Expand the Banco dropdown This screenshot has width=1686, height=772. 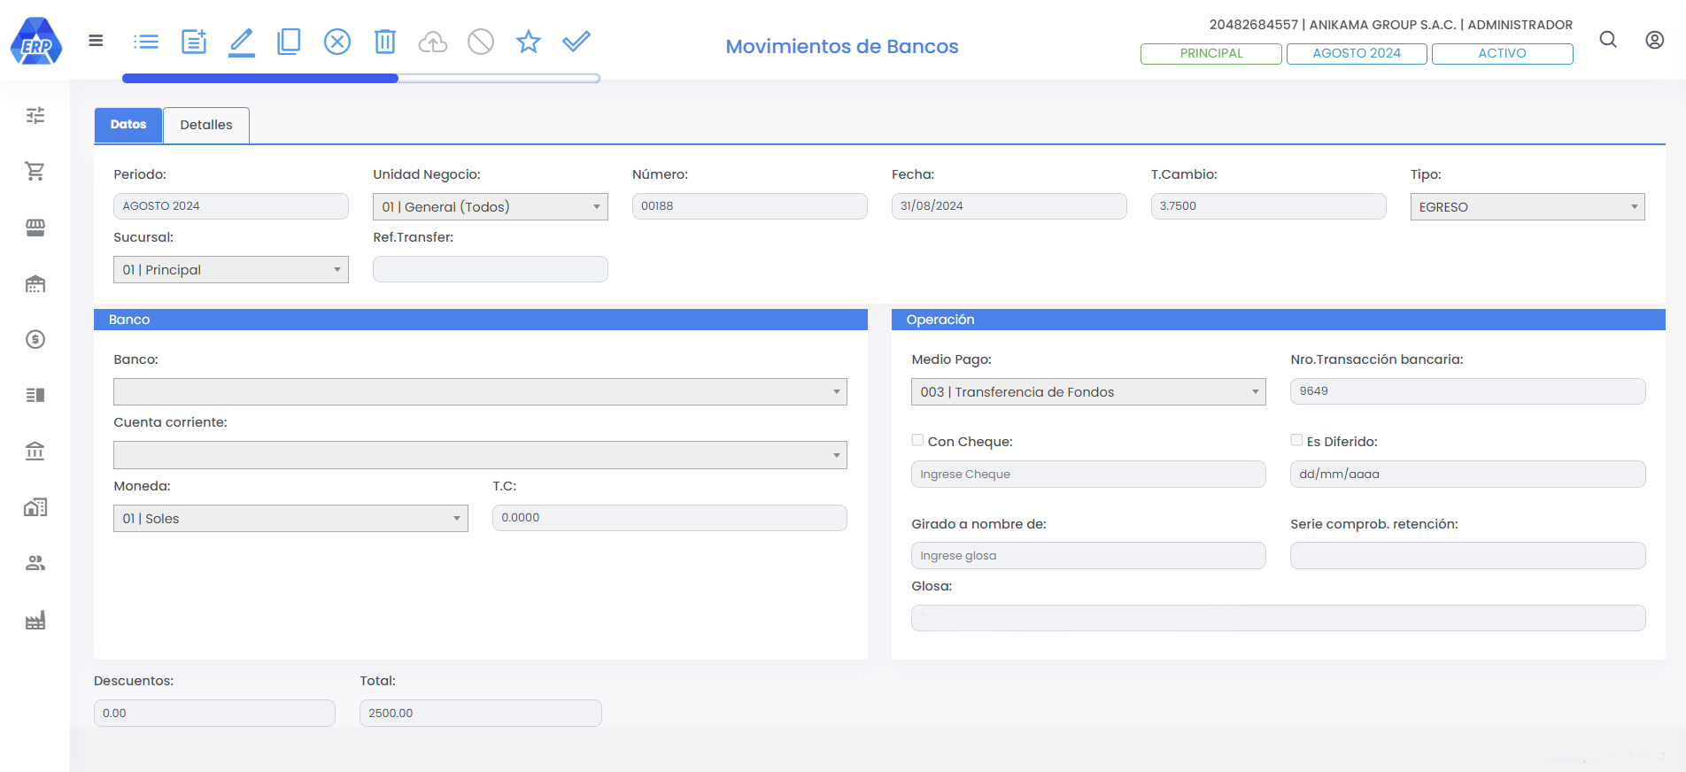480,391
